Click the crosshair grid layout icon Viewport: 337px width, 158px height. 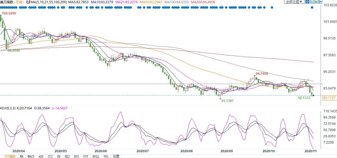307,2
